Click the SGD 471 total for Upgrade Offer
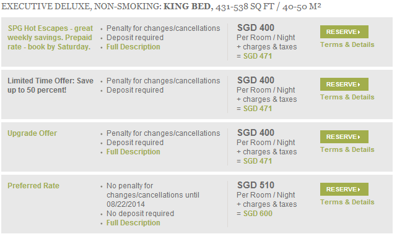 pos(258,161)
